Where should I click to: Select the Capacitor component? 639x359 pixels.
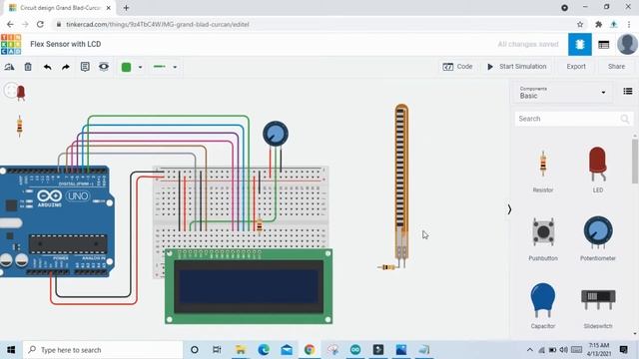(x=543, y=306)
